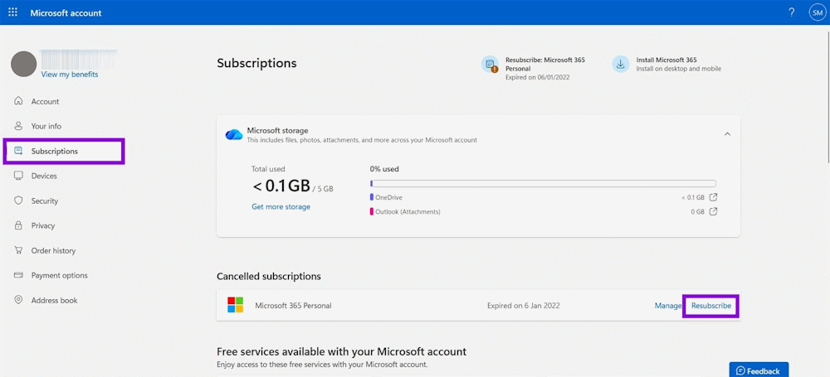Click the Microsoft logo beside 365 Personal

[x=236, y=305]
